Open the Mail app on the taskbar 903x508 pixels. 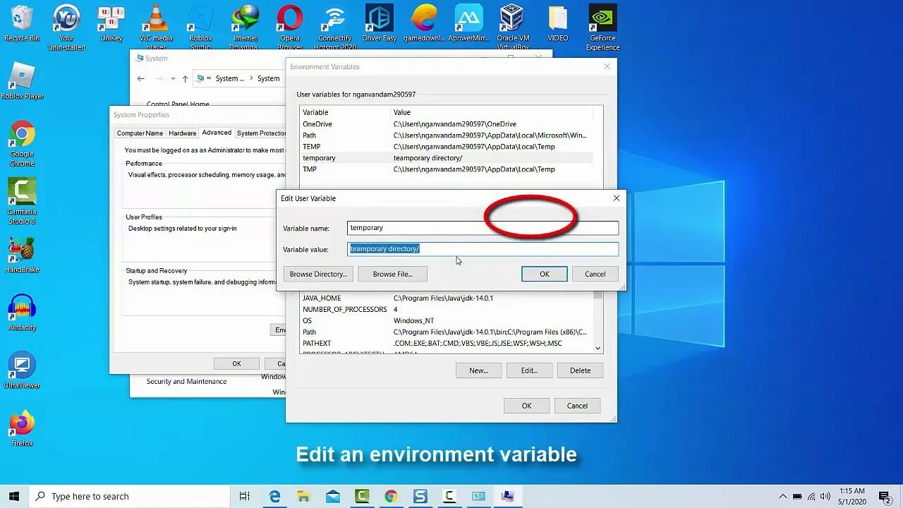tap(332, 496)
